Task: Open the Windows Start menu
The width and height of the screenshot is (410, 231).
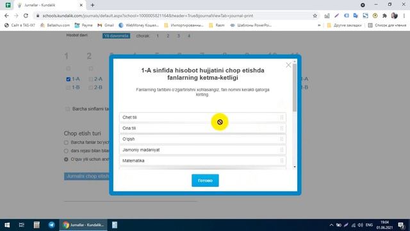Action: click(7, 225)
